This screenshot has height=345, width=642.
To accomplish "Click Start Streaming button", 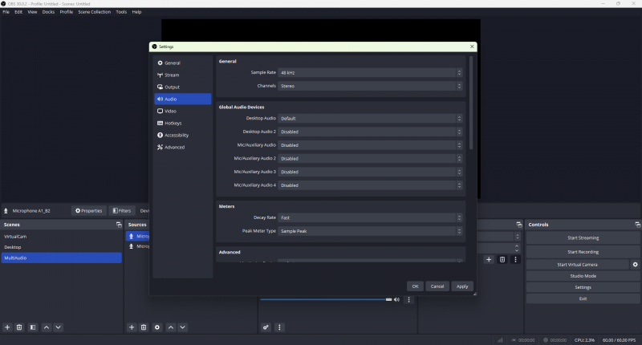I will click(x=583, y=237).
